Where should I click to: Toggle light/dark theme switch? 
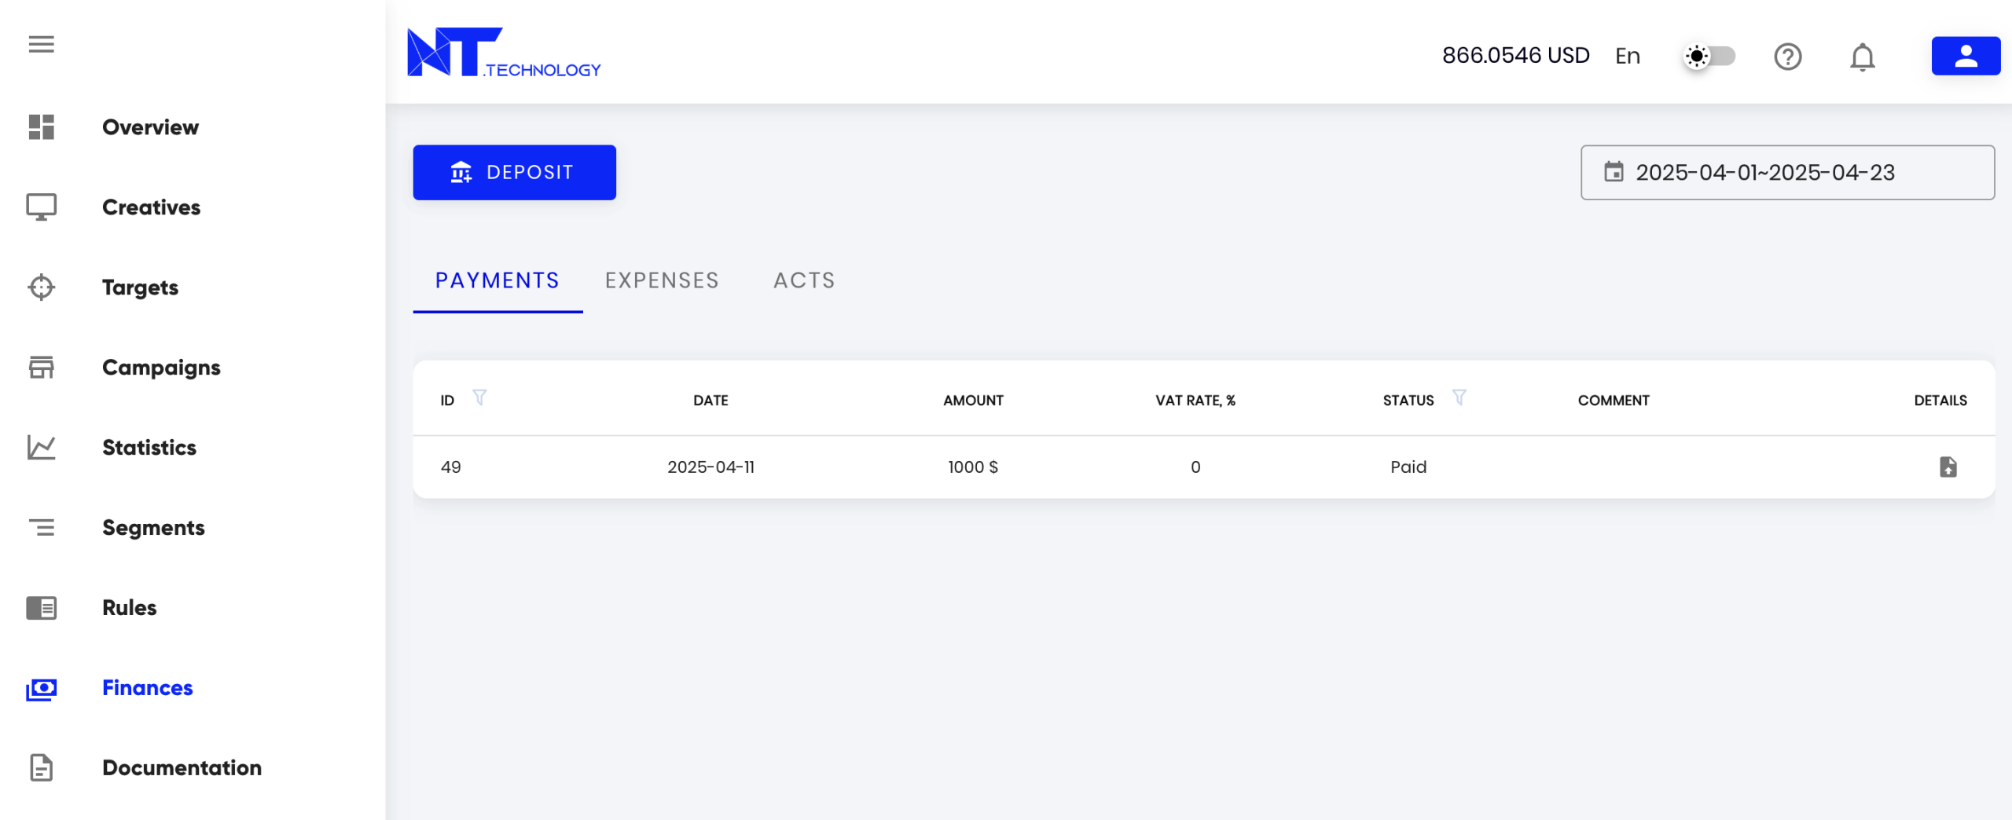(x=1709, y=57)
